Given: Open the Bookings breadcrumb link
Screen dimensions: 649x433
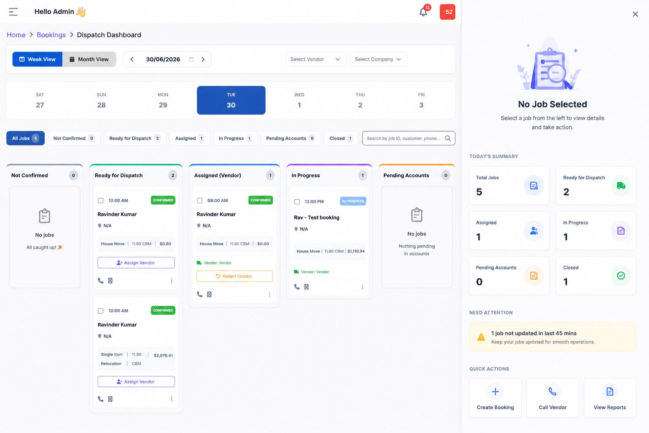Looking at the screenshot, I should click(x=51, y=35).
